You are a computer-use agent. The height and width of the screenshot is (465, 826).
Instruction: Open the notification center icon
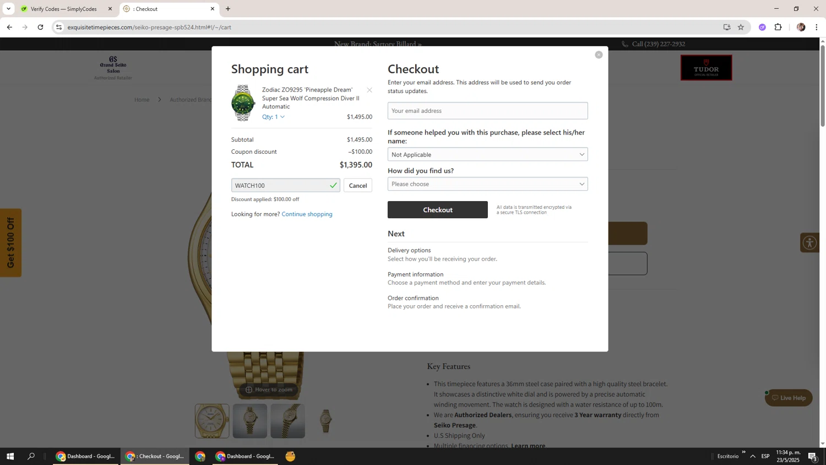click(812, 456)
